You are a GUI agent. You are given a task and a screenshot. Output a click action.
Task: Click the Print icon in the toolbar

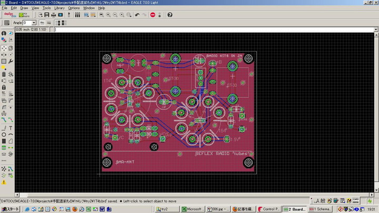click(x=53, y=15)
